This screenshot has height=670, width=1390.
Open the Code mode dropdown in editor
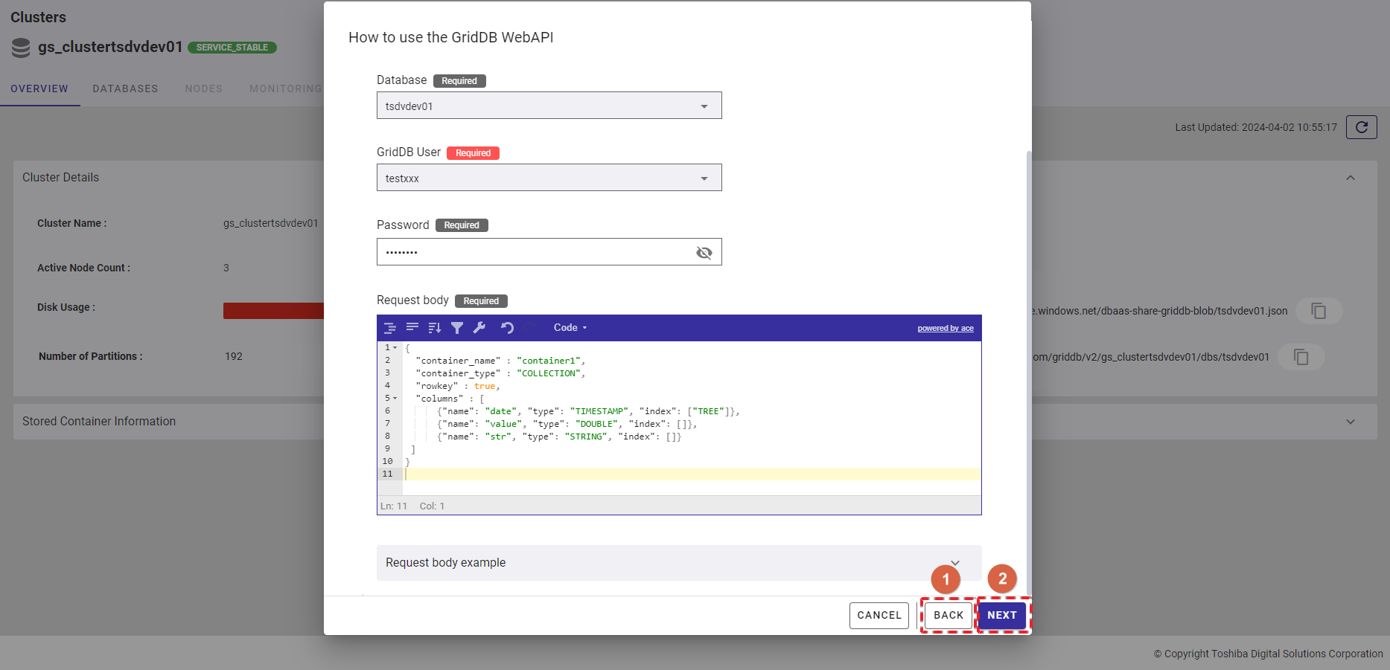(570, 328)
